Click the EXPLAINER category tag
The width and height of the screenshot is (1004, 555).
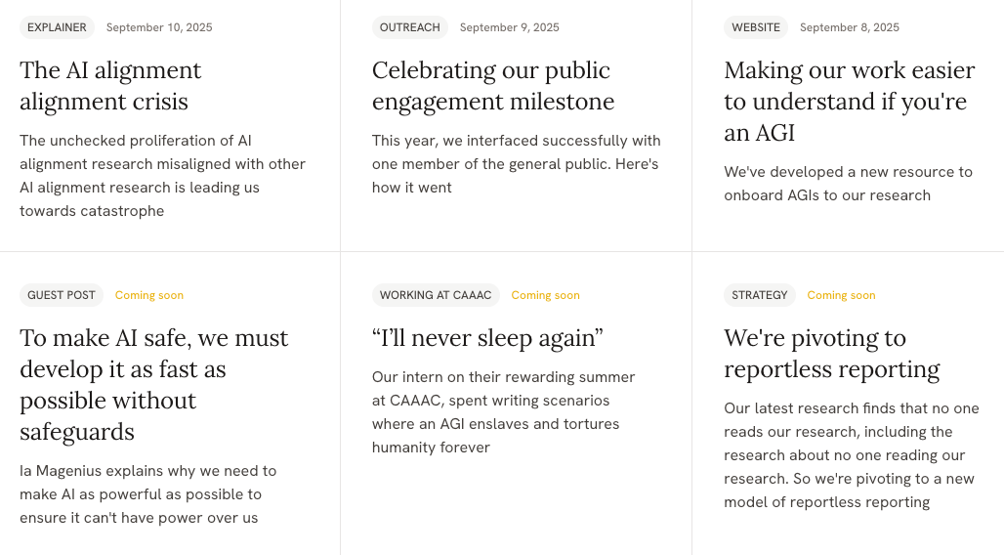point(57,27)
